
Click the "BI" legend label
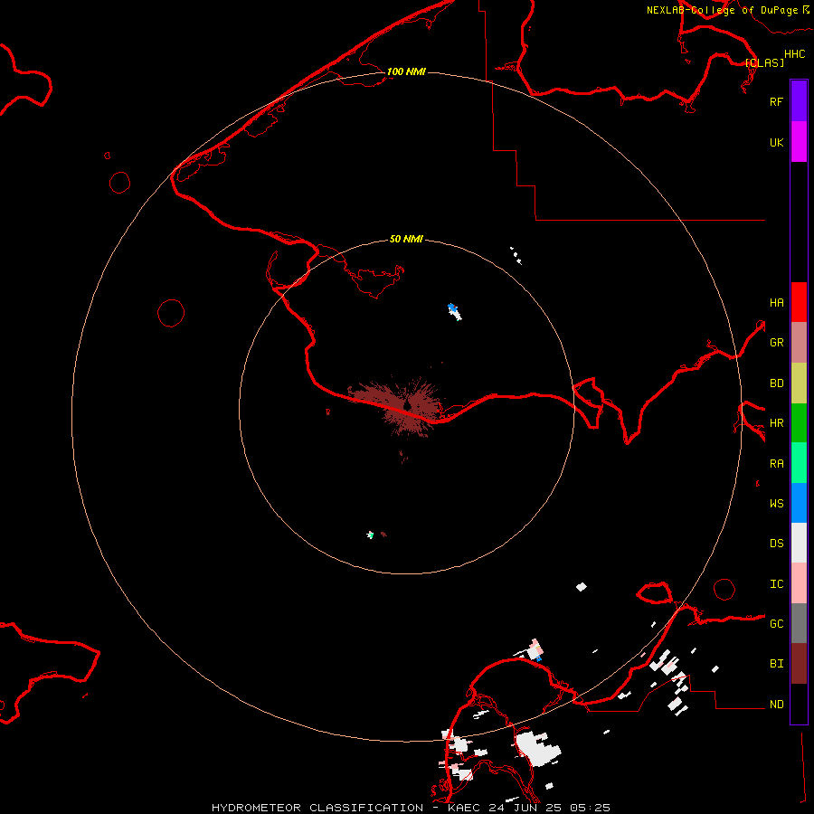(x=776, y=664)
